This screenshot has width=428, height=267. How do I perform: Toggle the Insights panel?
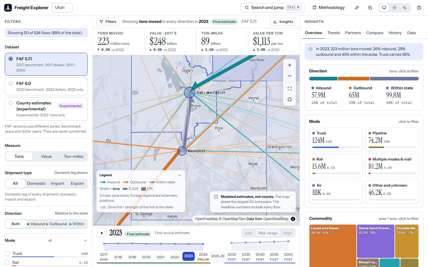click(283, 22)
